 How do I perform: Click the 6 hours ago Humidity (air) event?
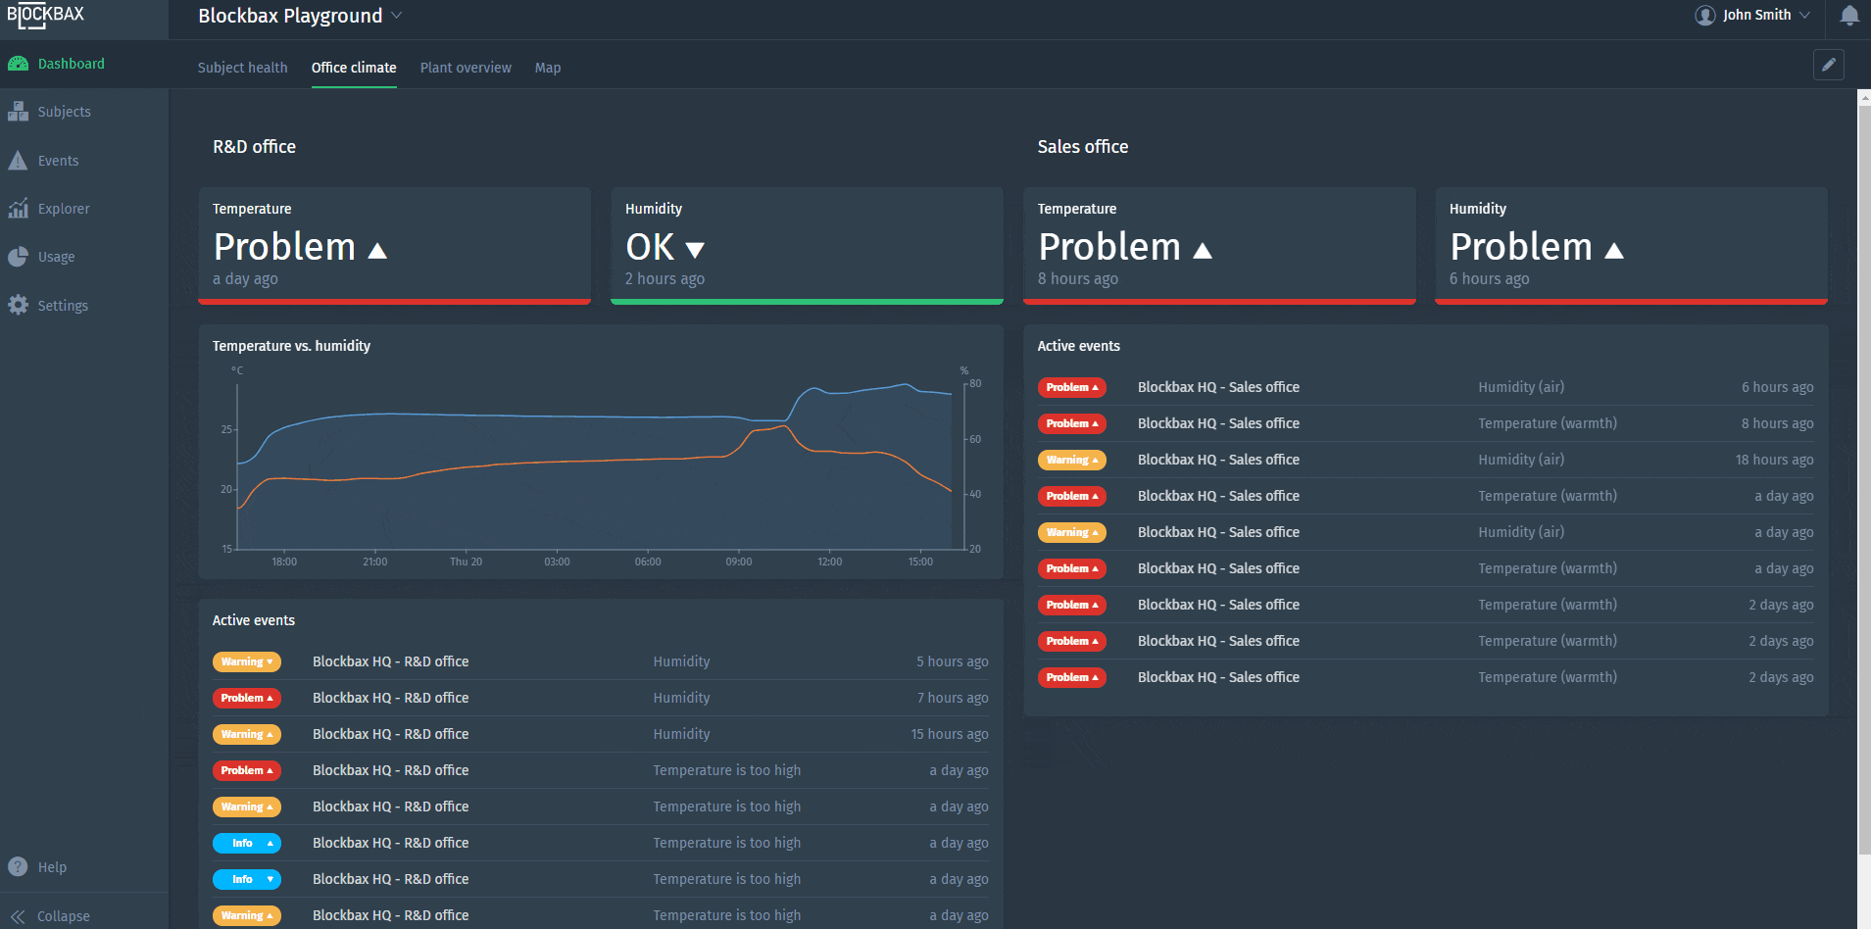[1425, 387]
